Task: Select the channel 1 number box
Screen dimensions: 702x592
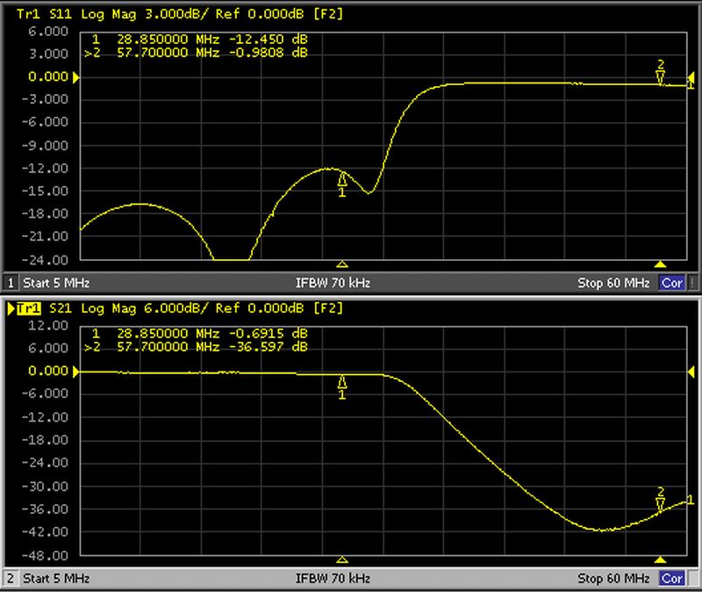Action: [x=11, y=284]
